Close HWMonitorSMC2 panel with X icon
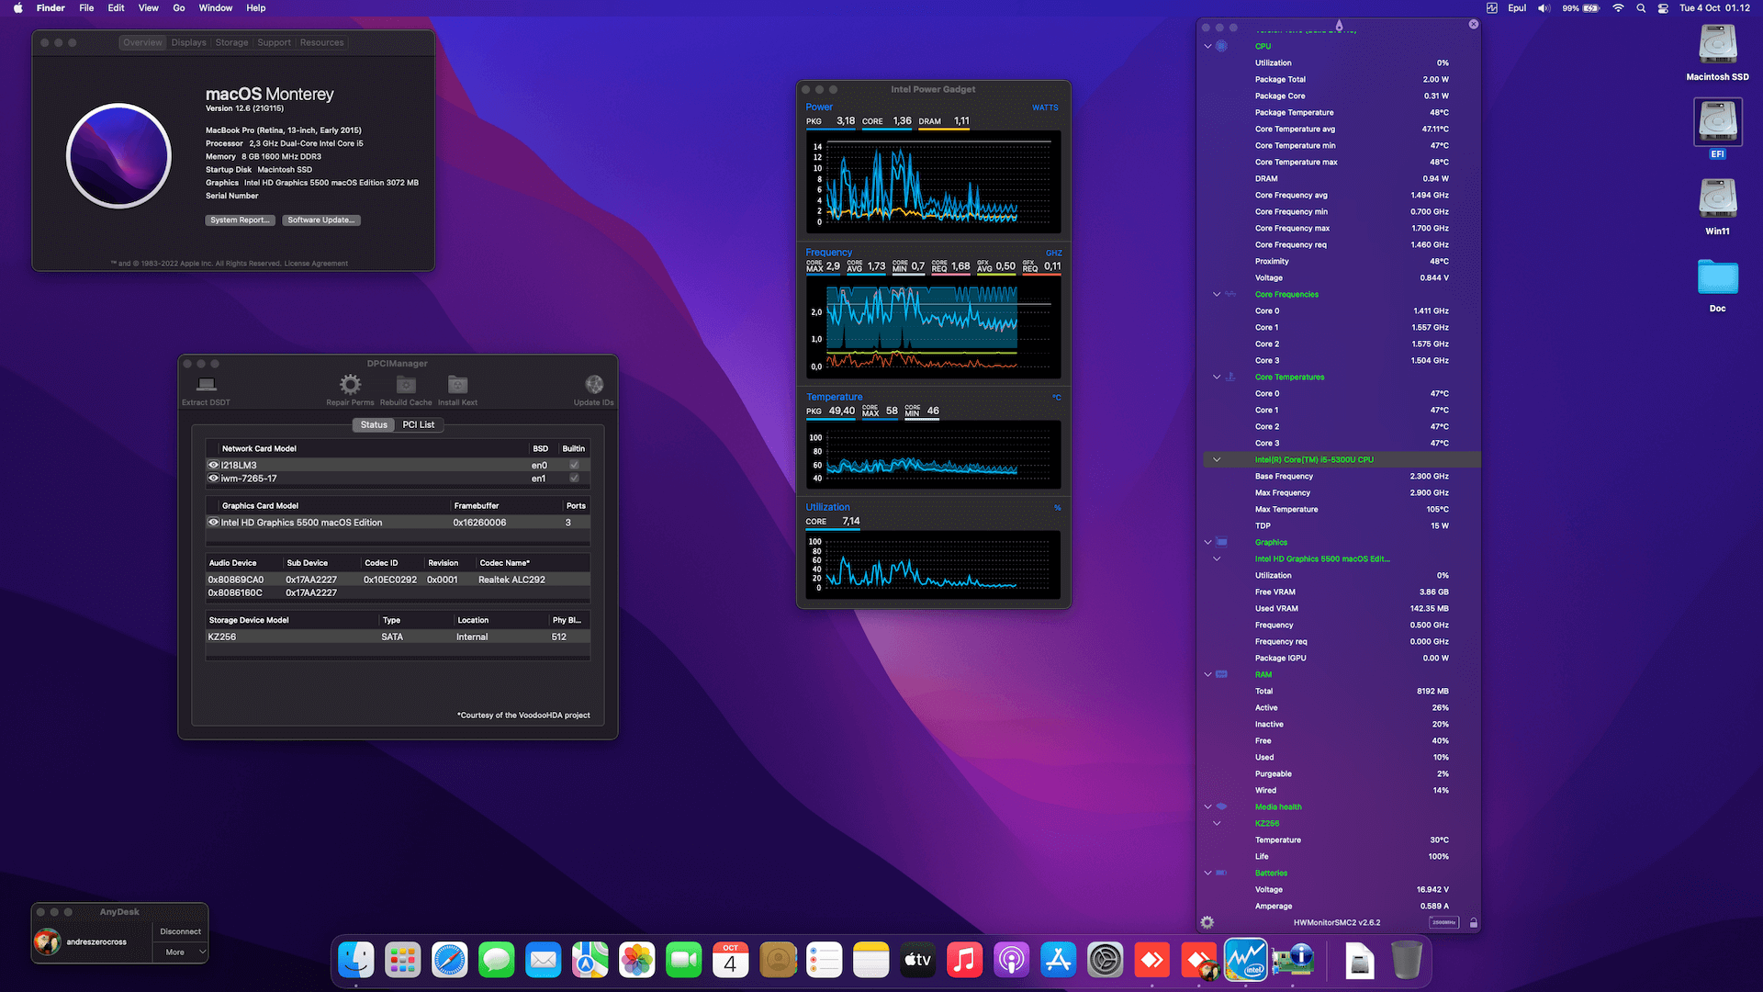The image size is (1763, 992). point(1474,25)
